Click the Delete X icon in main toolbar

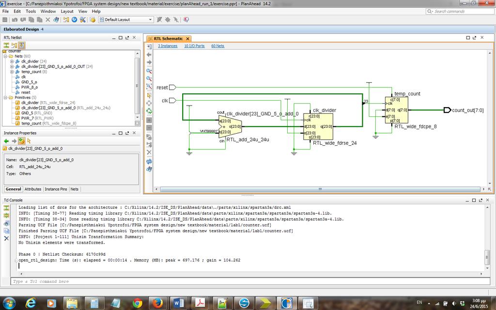tap(48, 19)
